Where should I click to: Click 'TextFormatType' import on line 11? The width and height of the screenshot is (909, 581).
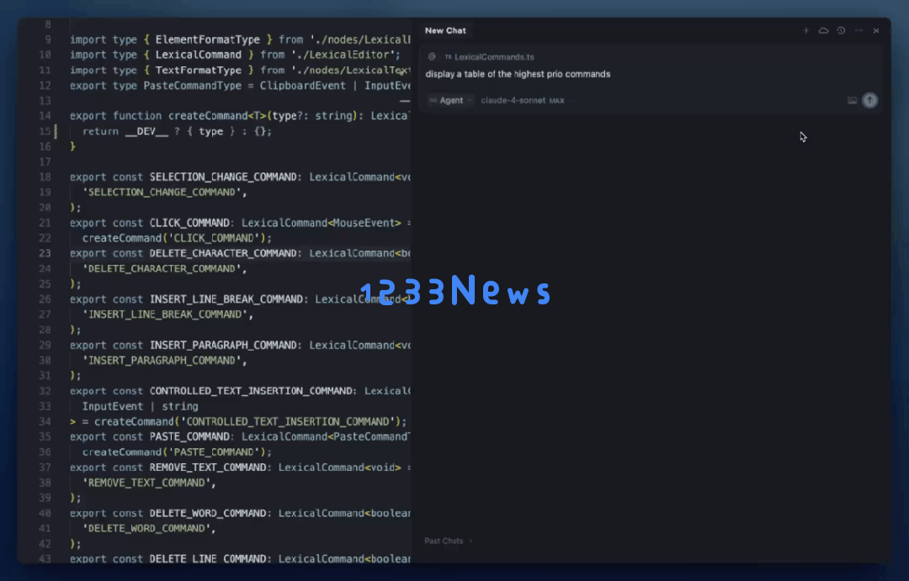[x=199, y=70]
